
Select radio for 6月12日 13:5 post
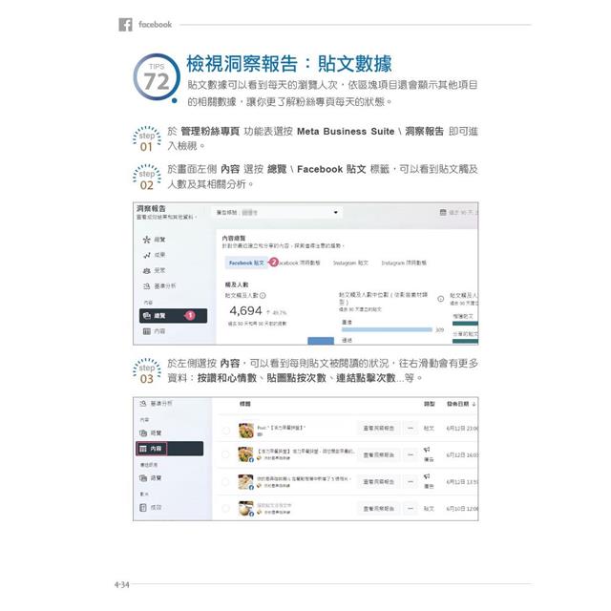click(225, 482)
